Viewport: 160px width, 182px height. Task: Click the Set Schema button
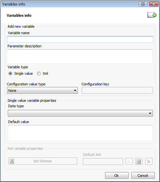pos(43,161)
